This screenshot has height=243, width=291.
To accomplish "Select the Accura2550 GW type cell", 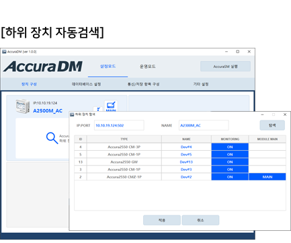I will coord(124,162).
